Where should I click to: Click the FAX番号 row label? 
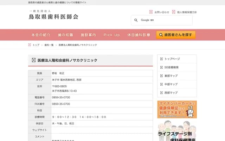[x=40, y=104]
